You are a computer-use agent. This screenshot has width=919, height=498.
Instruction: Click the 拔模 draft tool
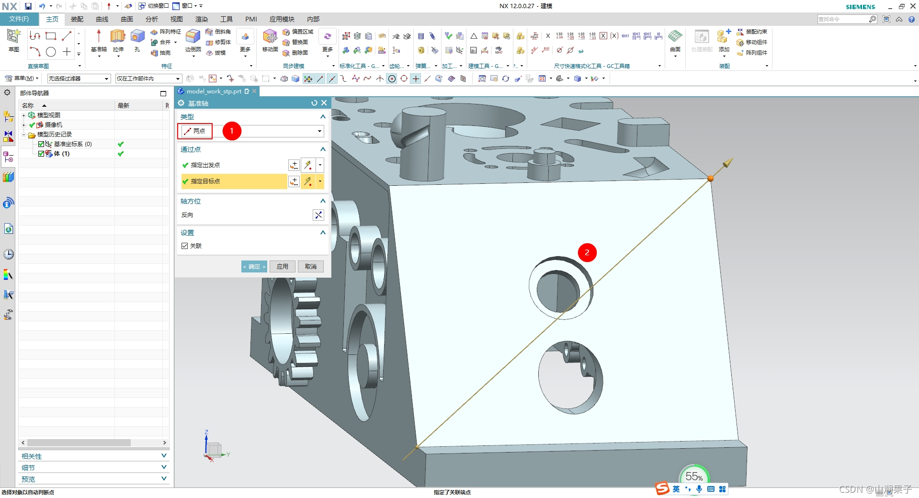point(216,53)
